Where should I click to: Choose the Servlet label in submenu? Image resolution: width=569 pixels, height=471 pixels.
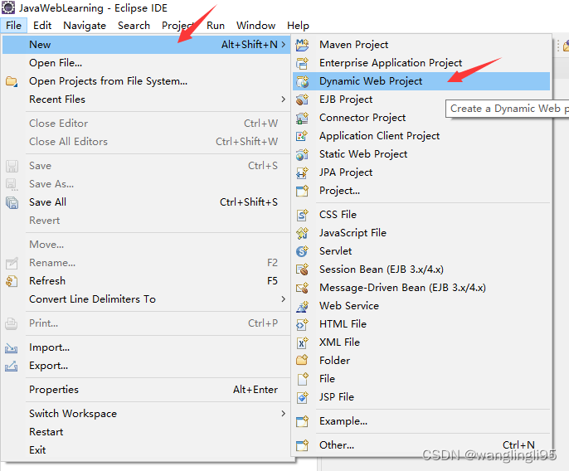336,251
